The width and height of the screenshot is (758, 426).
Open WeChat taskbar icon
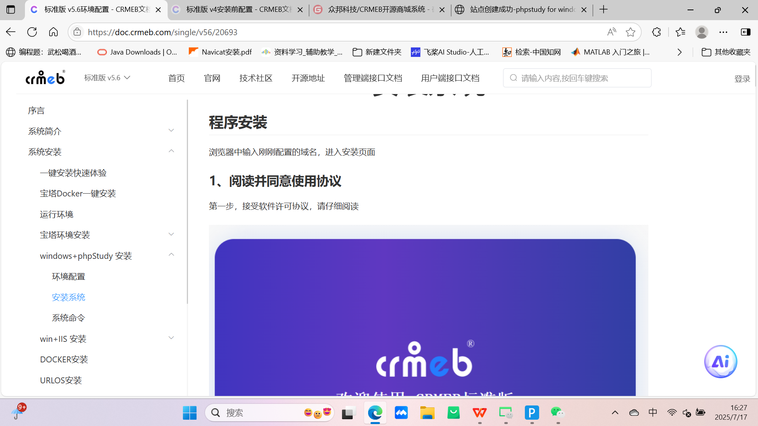pyautogui.click(x=558, y=413)
